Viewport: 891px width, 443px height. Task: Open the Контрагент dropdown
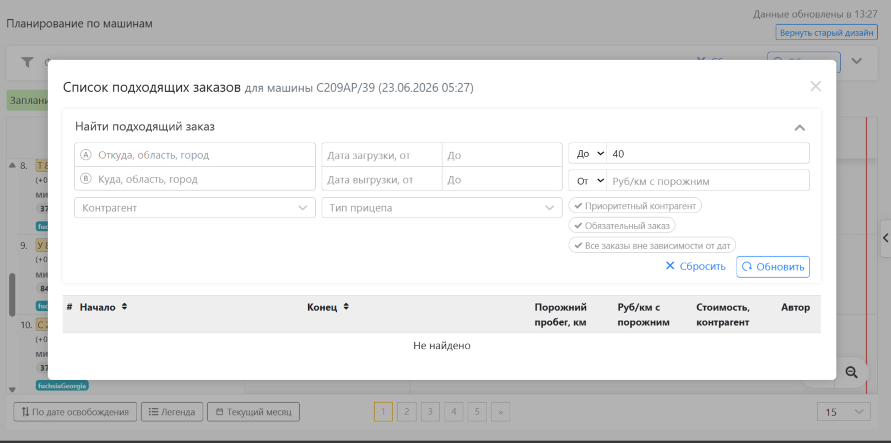click(x=195, y=208)
